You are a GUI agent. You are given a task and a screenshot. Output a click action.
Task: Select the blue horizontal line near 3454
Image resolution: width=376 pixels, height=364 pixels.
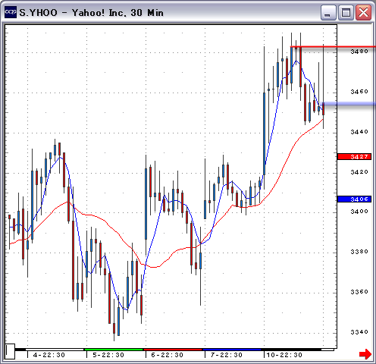tap(348, 104)
